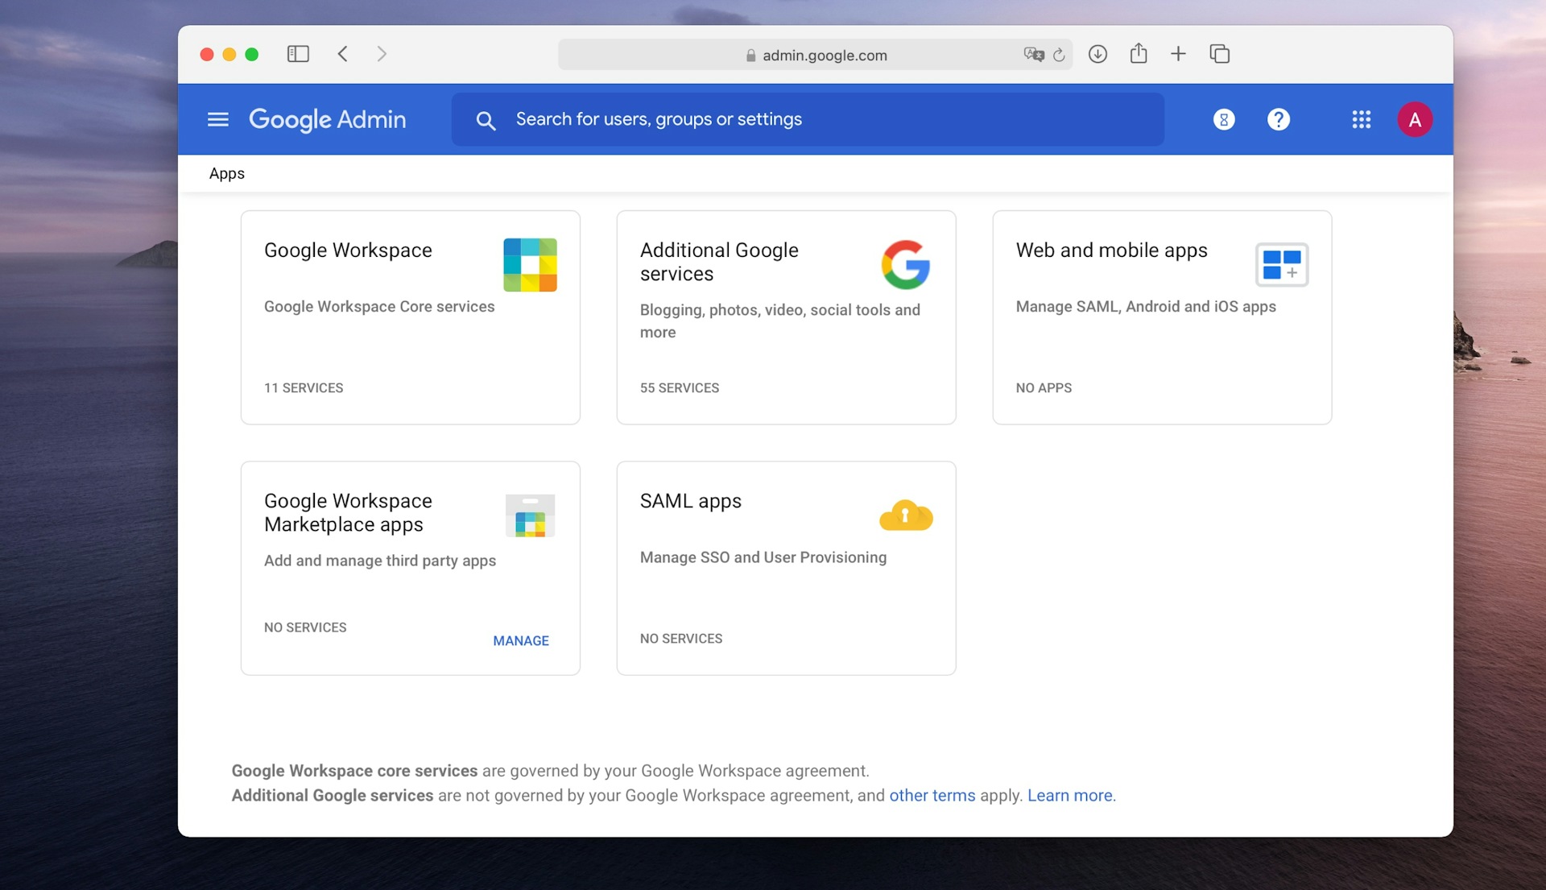Open the Google apps grid launcher
This screenshot has width=1546, height=890.
pyautogui.click(x=1362, y=120)
